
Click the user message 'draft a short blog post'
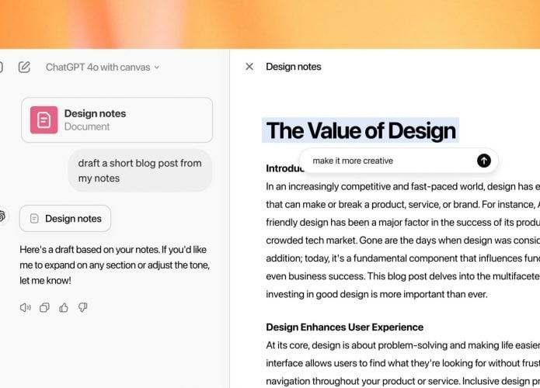pos(140,171)
